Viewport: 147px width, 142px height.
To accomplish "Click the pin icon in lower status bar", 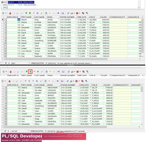I will pos(46,131).
